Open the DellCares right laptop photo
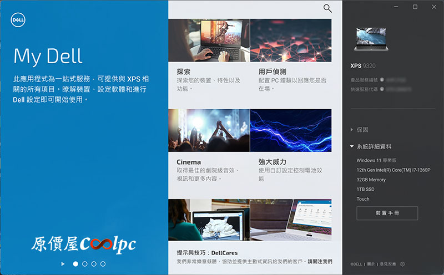The height and width of the screenshot is (275, 444). pyautogui.click(x=291, y=220)
